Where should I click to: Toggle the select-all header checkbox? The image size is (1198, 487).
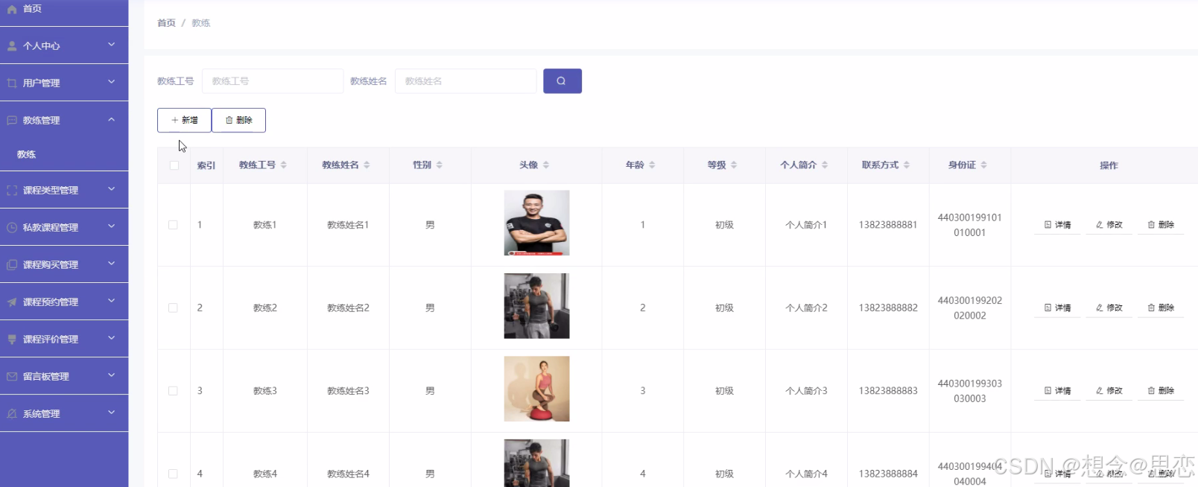174,165
